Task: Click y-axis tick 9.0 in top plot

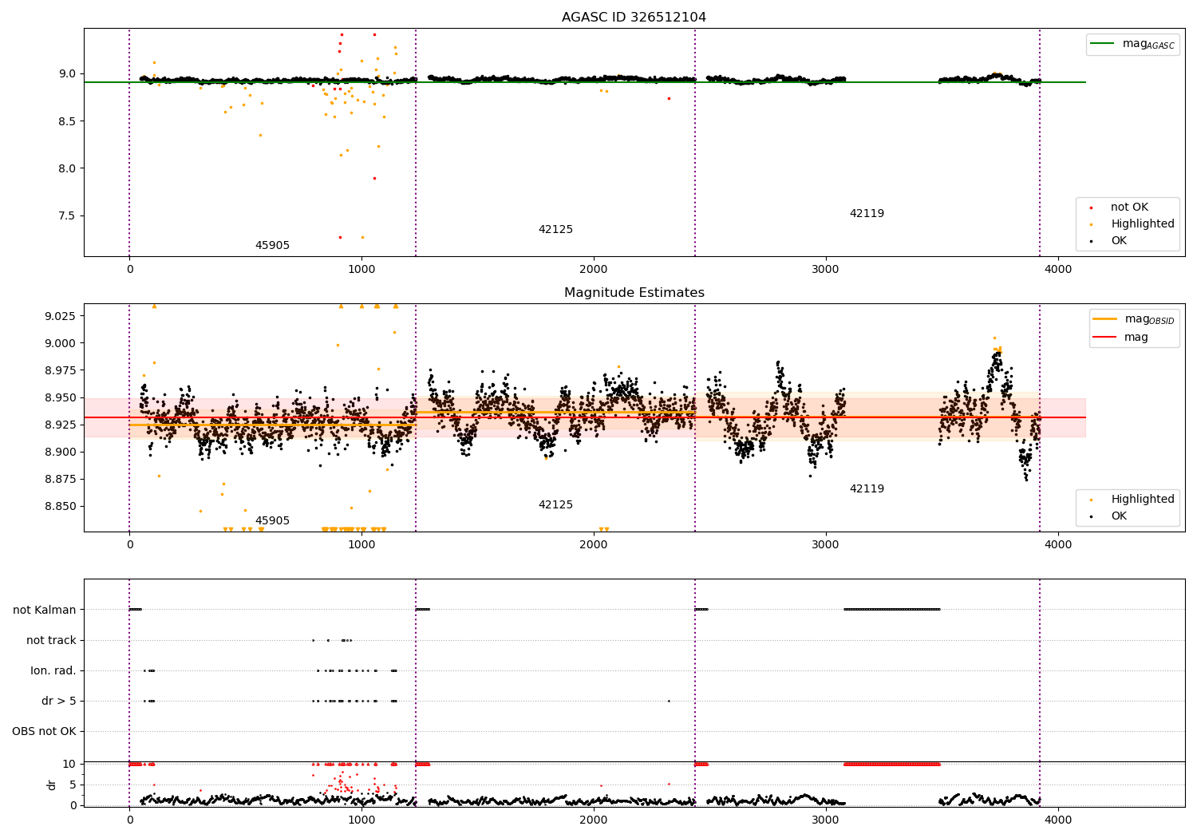Action: 66,73
